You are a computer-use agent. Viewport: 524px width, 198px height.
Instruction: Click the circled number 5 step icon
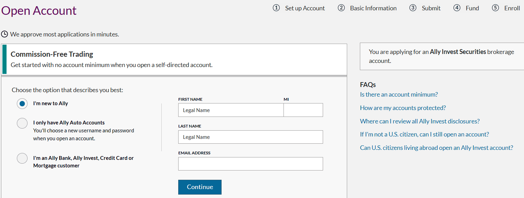click(x=495, y=8)
